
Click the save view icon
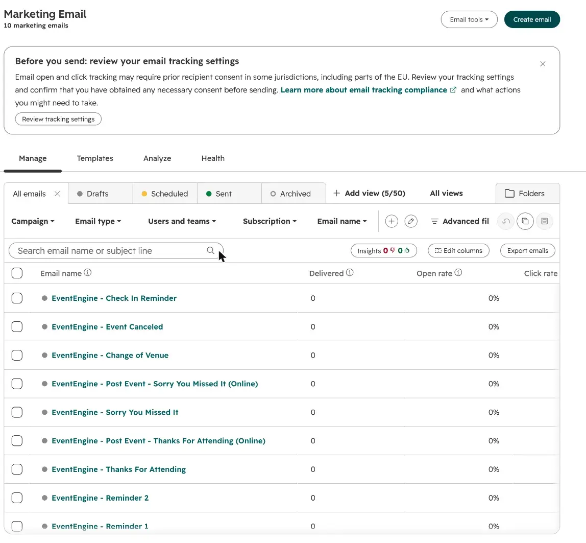click(545, 221)
